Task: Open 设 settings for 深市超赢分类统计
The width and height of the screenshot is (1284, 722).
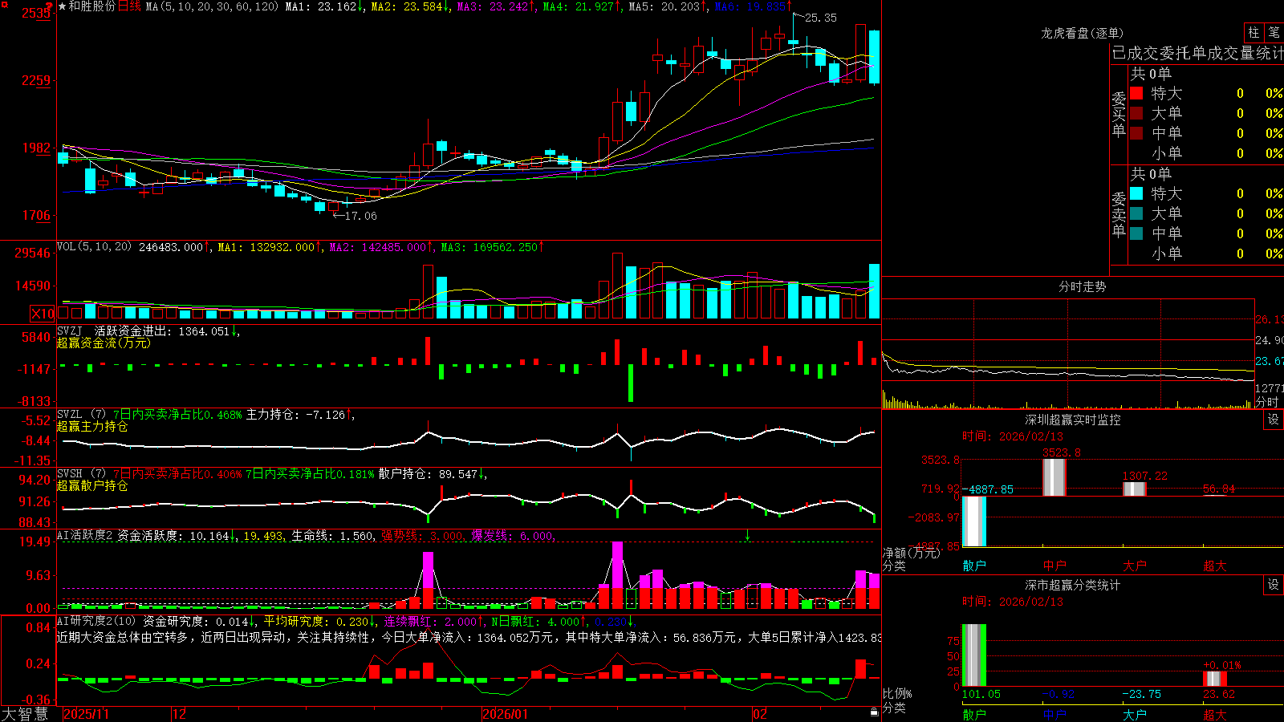Action: click(x=1274, y=585)
